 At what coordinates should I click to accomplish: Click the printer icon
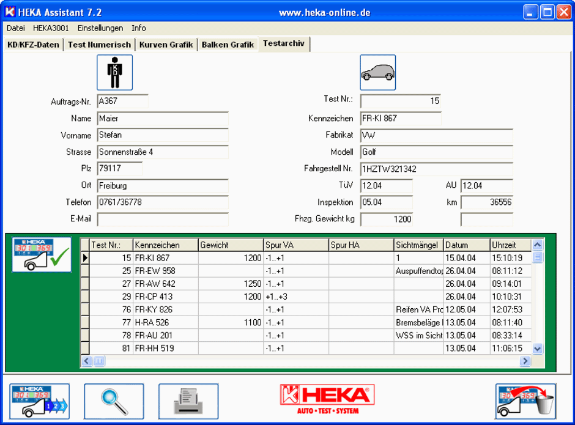(188, 402)
